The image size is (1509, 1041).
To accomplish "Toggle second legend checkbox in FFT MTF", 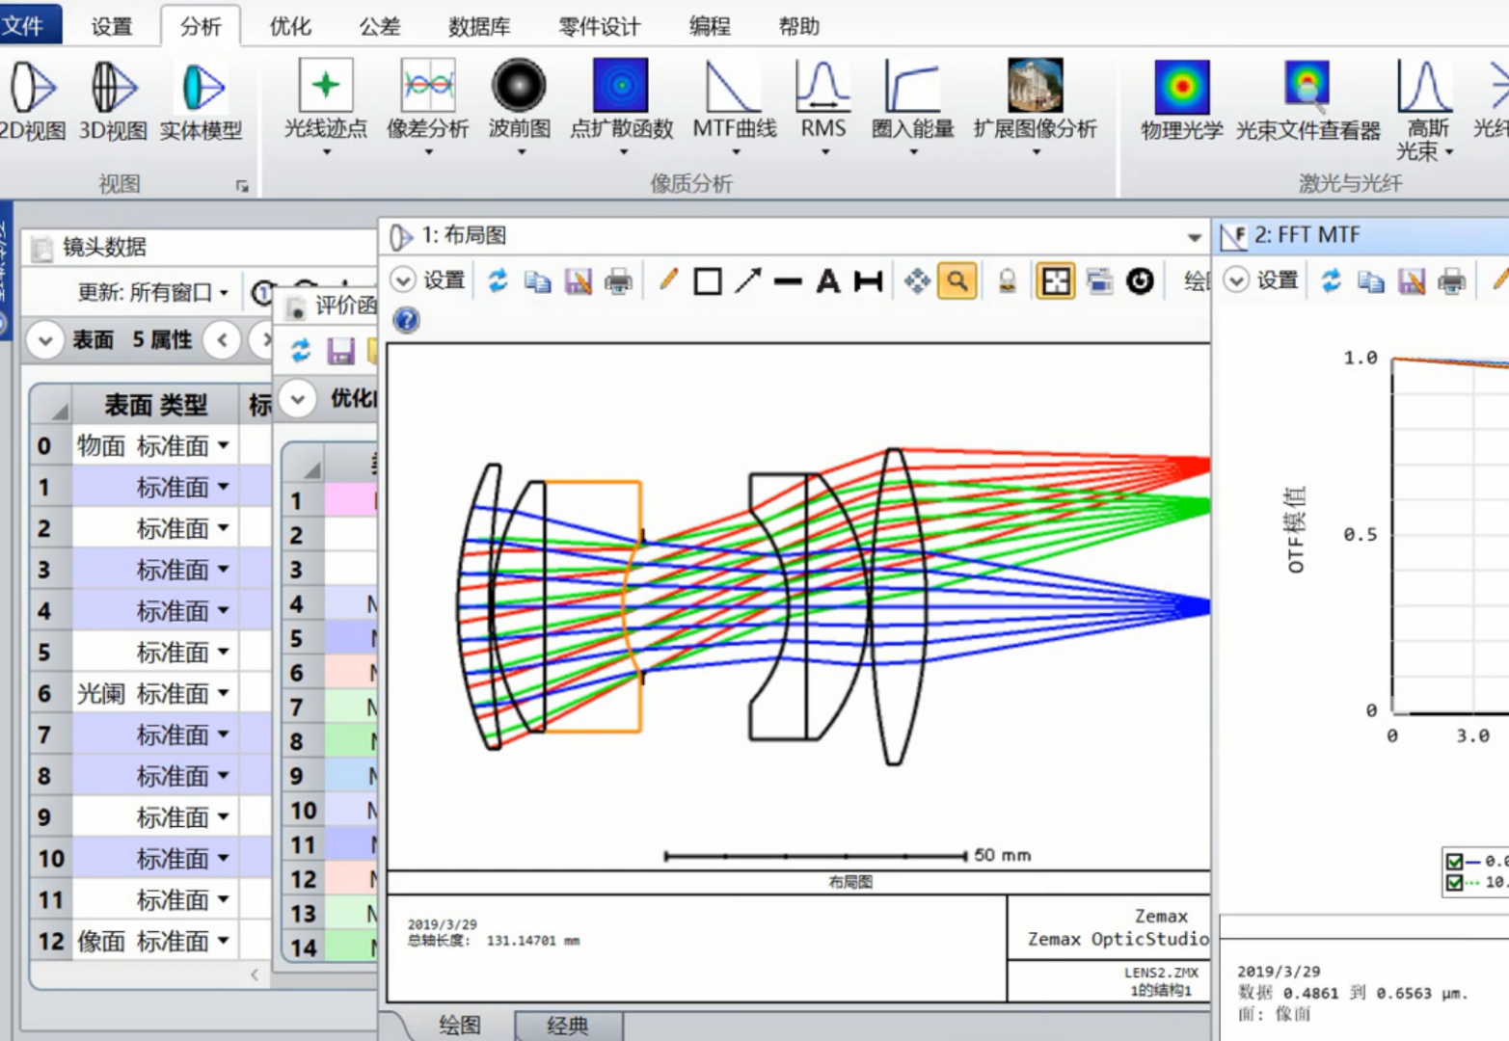I will [1454, 882].
